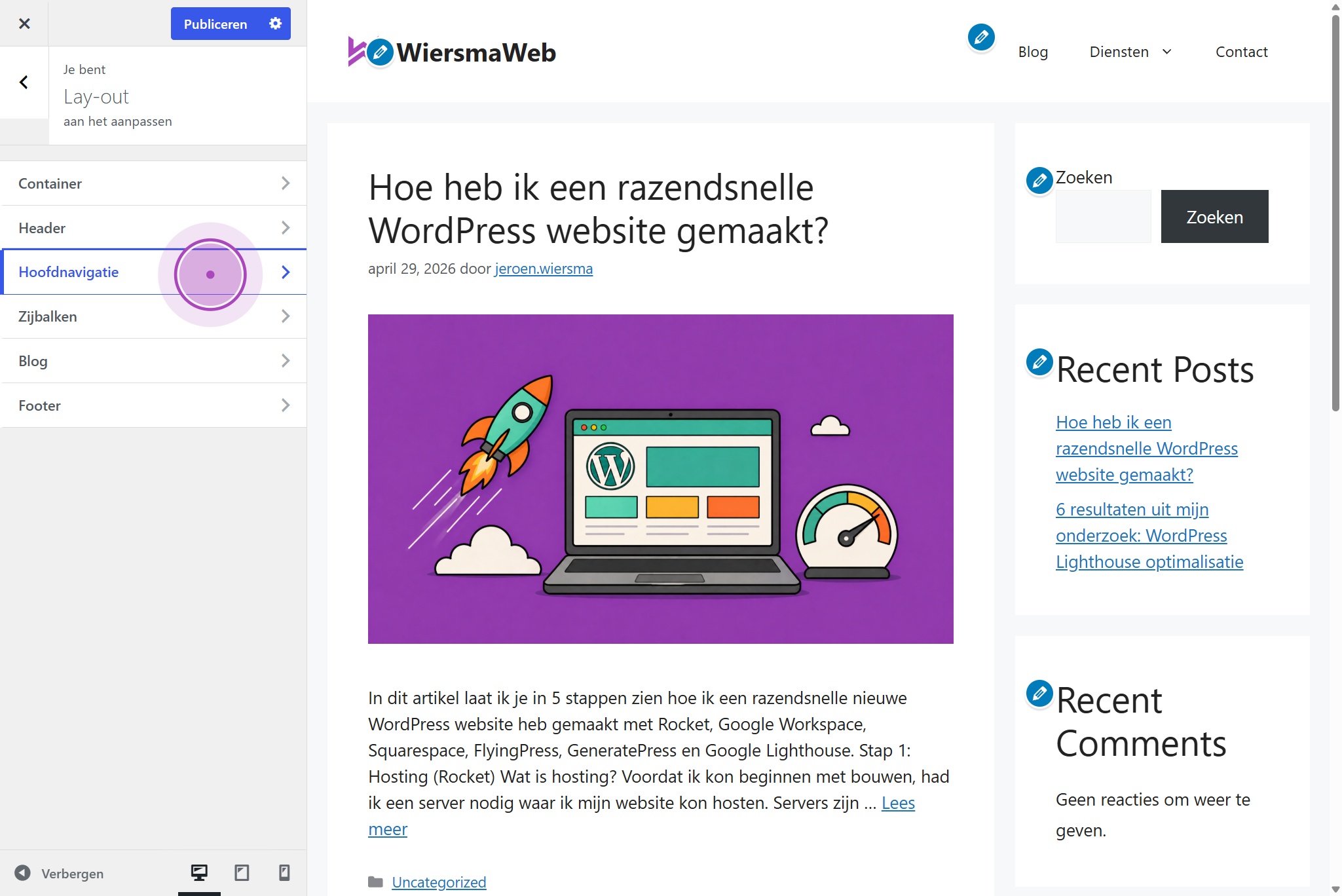1342x896 pixels.
Task: Click the preview vertical scrollbar
Action: 1335,213
